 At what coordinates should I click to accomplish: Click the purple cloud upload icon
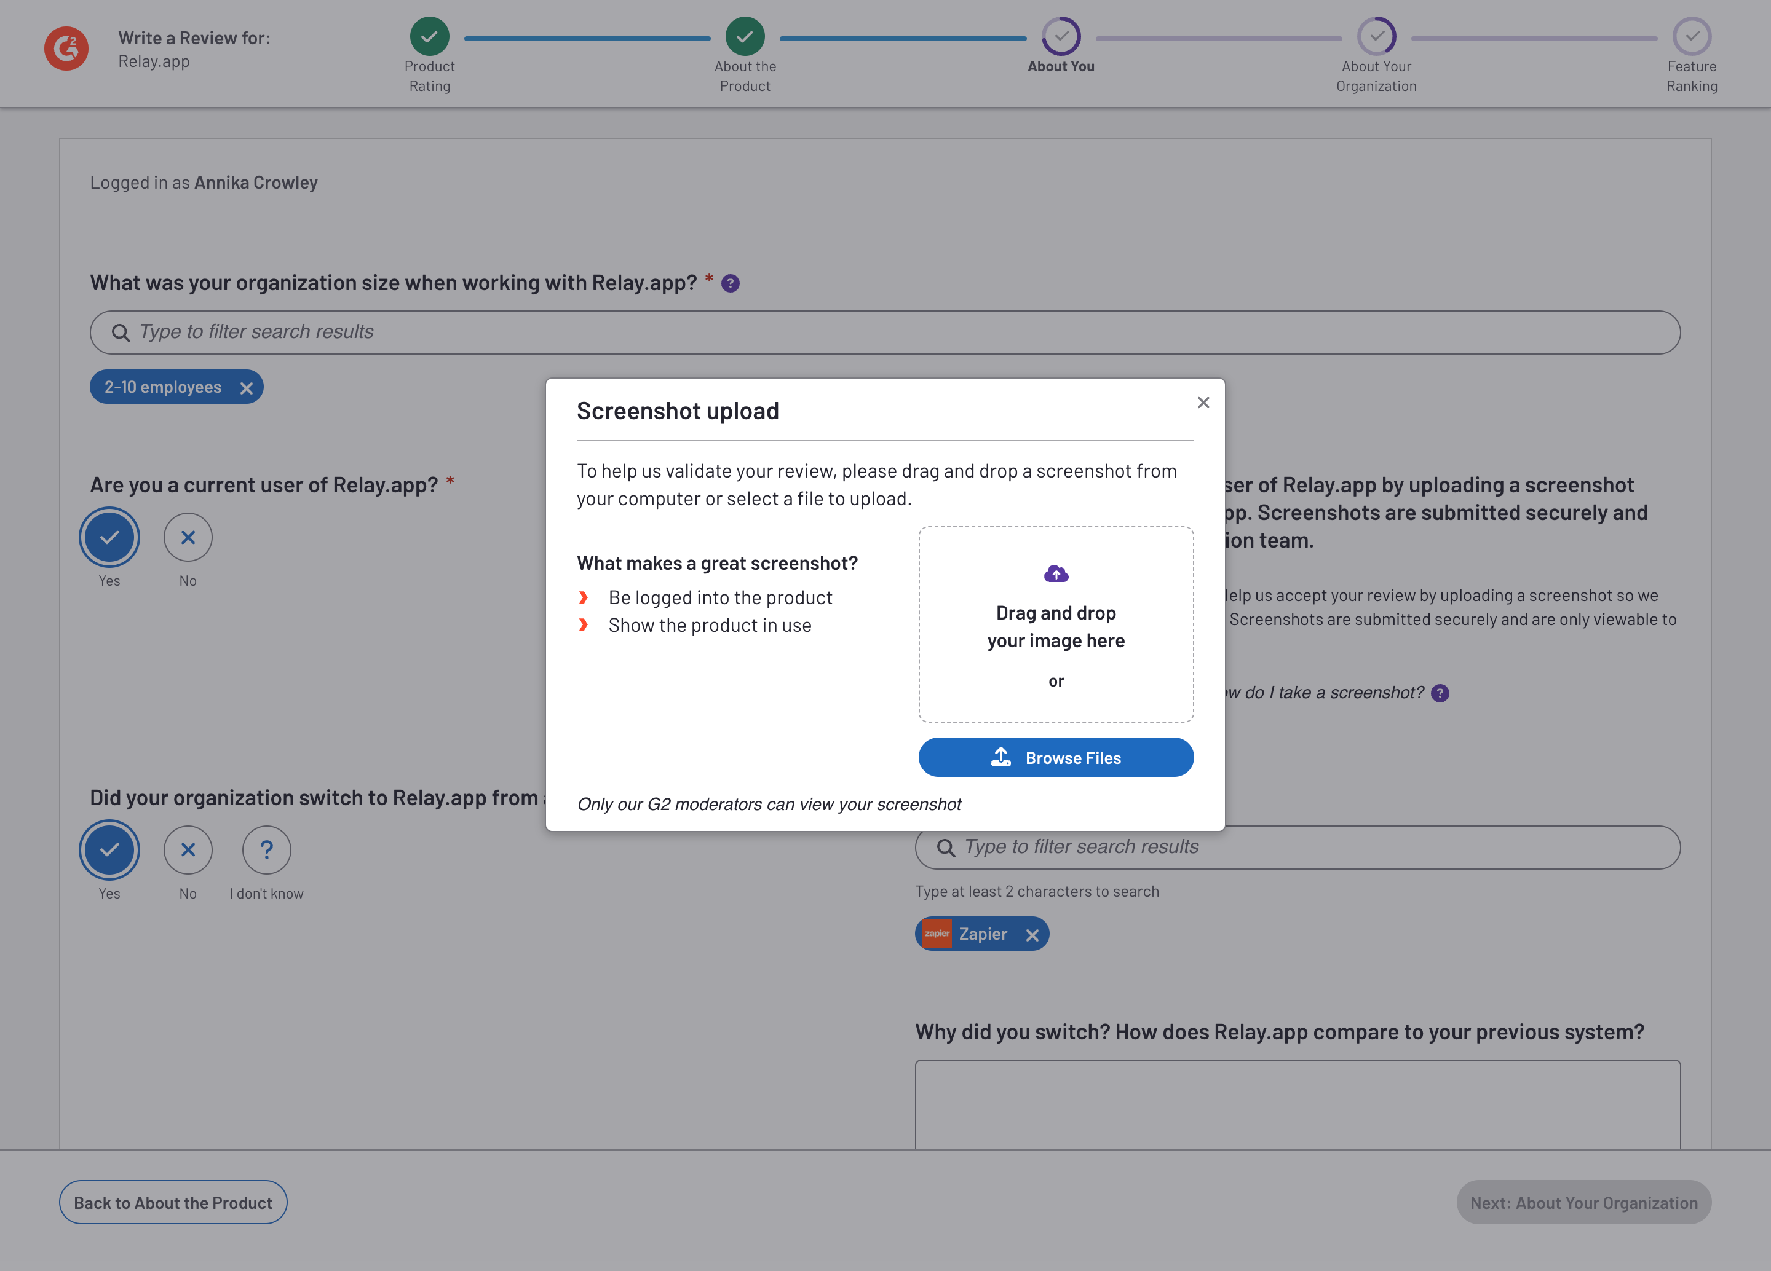(1056, 573)
